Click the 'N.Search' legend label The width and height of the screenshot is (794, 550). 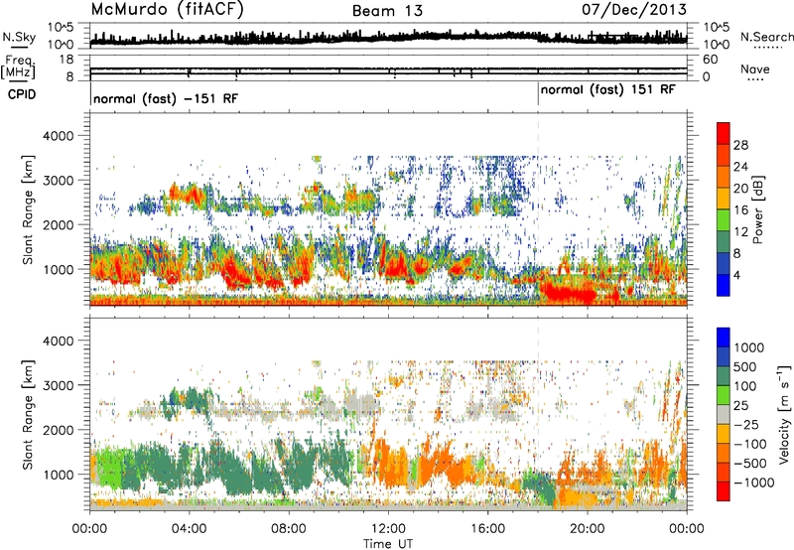(766, 37)
